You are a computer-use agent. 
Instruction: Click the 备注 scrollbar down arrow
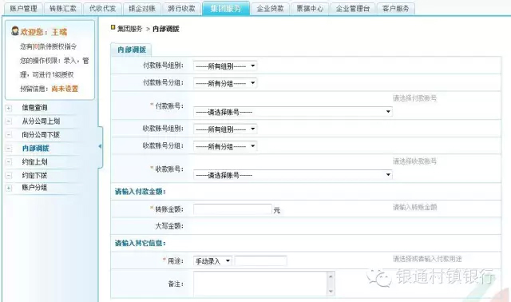[x=331, y=292]
